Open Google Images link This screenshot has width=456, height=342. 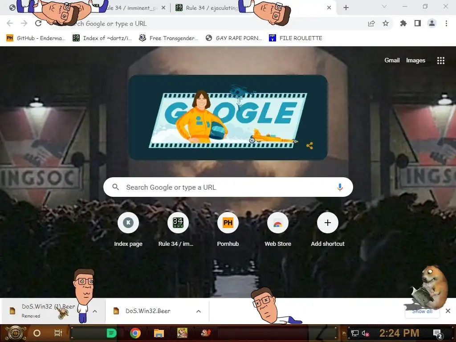pos(415,60)
